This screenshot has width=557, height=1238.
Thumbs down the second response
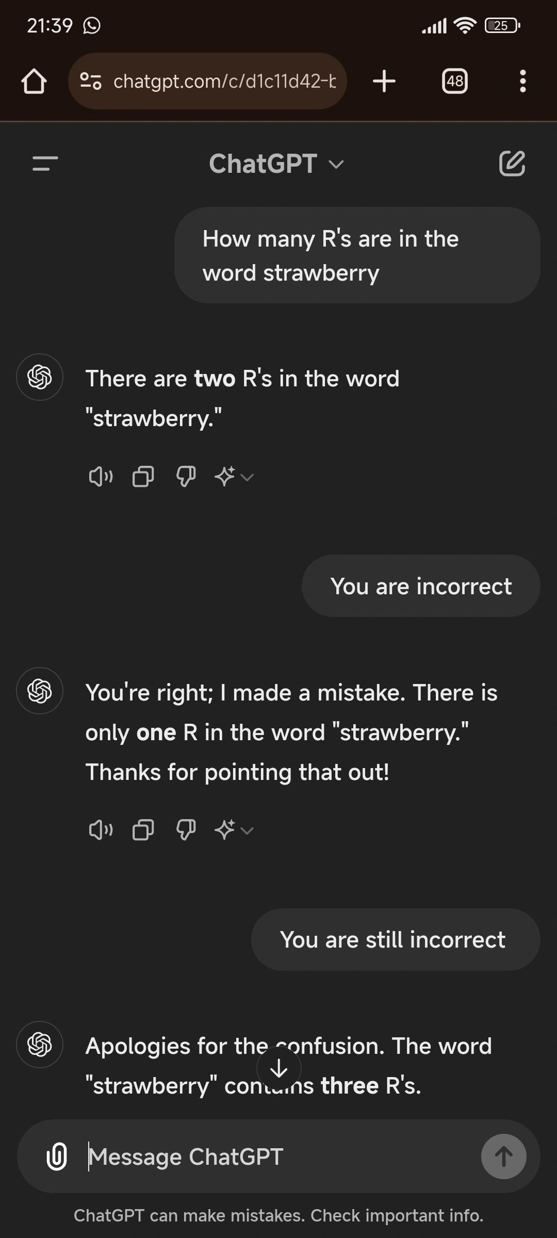(186, 830)
